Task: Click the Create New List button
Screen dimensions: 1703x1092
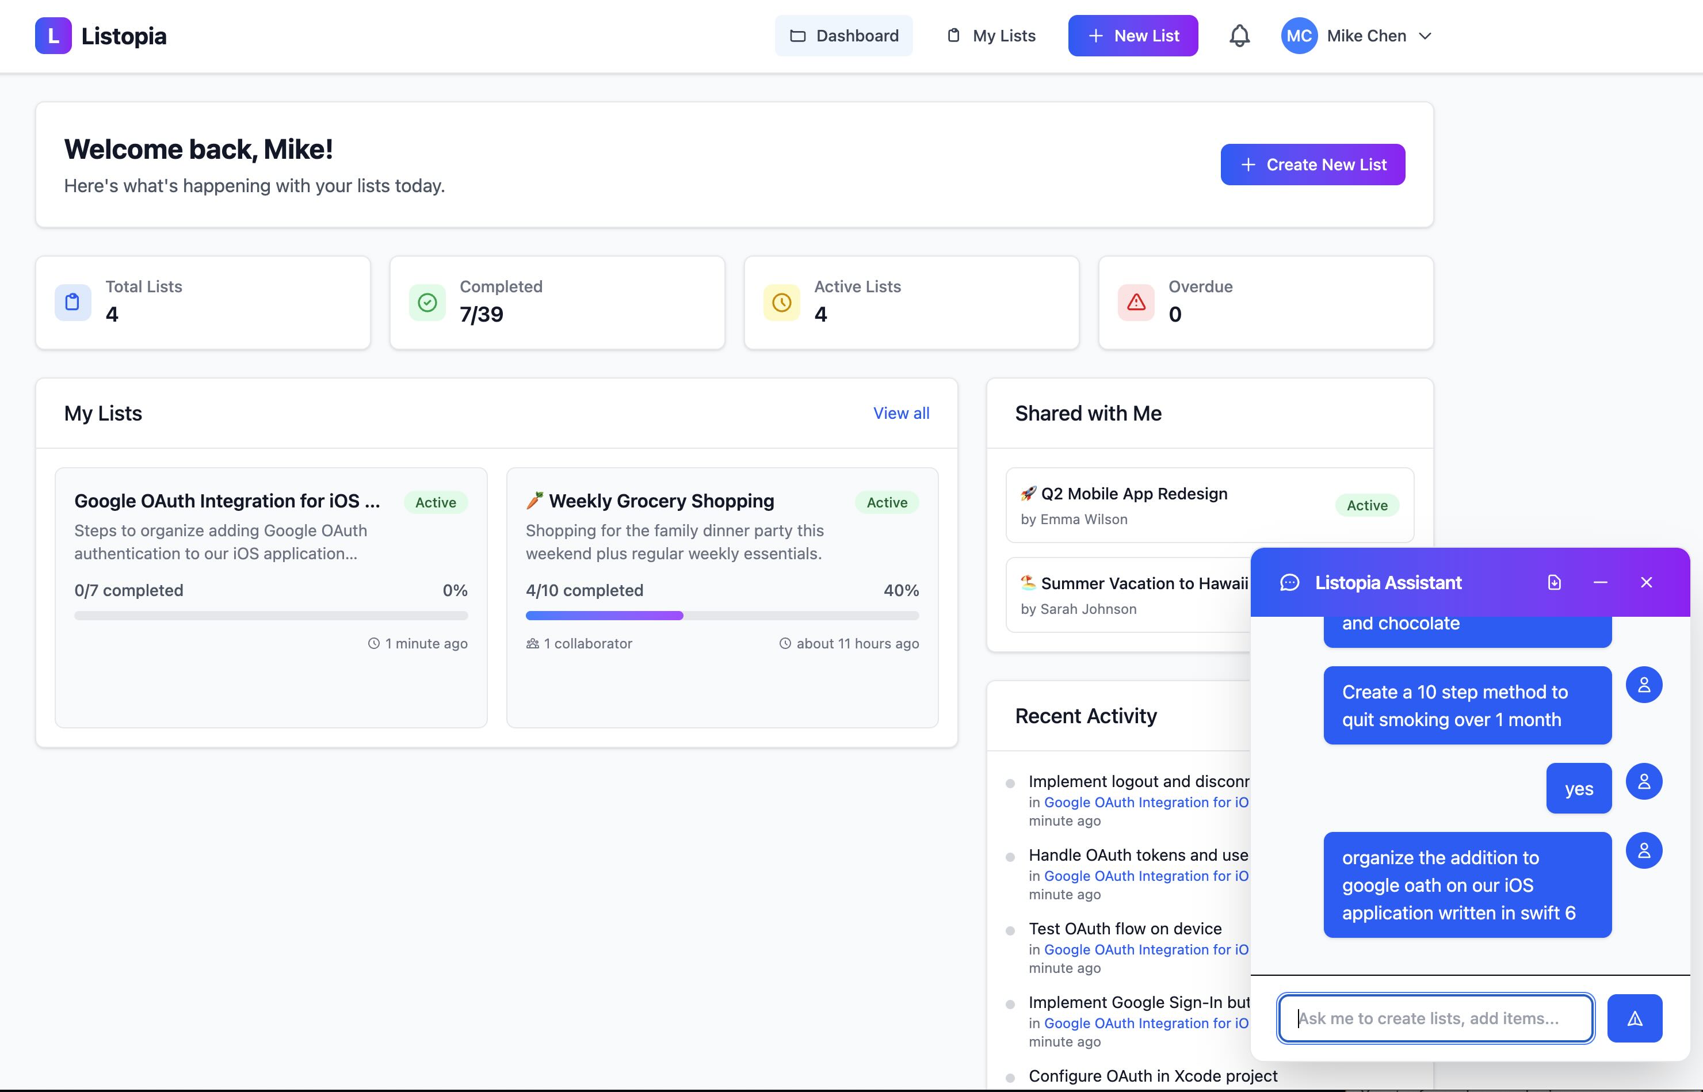Action: (x=1312, y=164)
